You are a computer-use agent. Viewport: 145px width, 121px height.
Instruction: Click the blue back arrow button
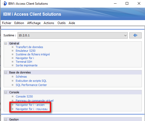click(135, 35)
